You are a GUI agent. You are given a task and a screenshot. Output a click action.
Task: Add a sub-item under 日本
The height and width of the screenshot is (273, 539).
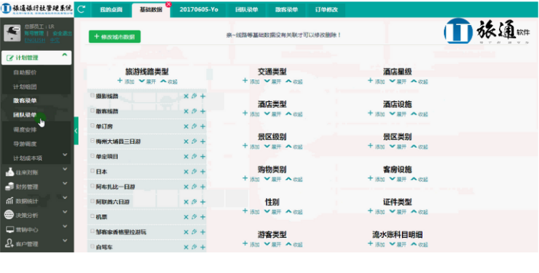pos(203,172)
